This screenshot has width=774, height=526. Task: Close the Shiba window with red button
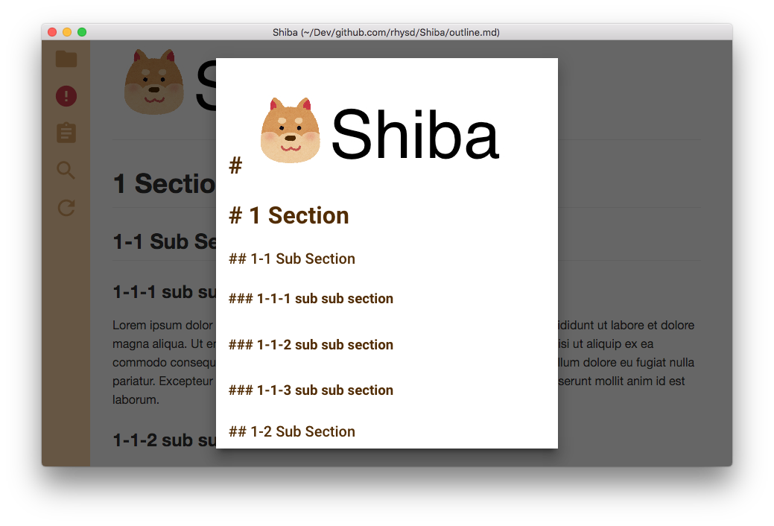[x=52, y=32]
